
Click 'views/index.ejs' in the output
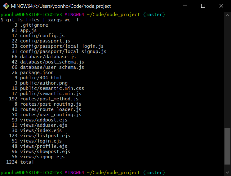coord(41,130)
